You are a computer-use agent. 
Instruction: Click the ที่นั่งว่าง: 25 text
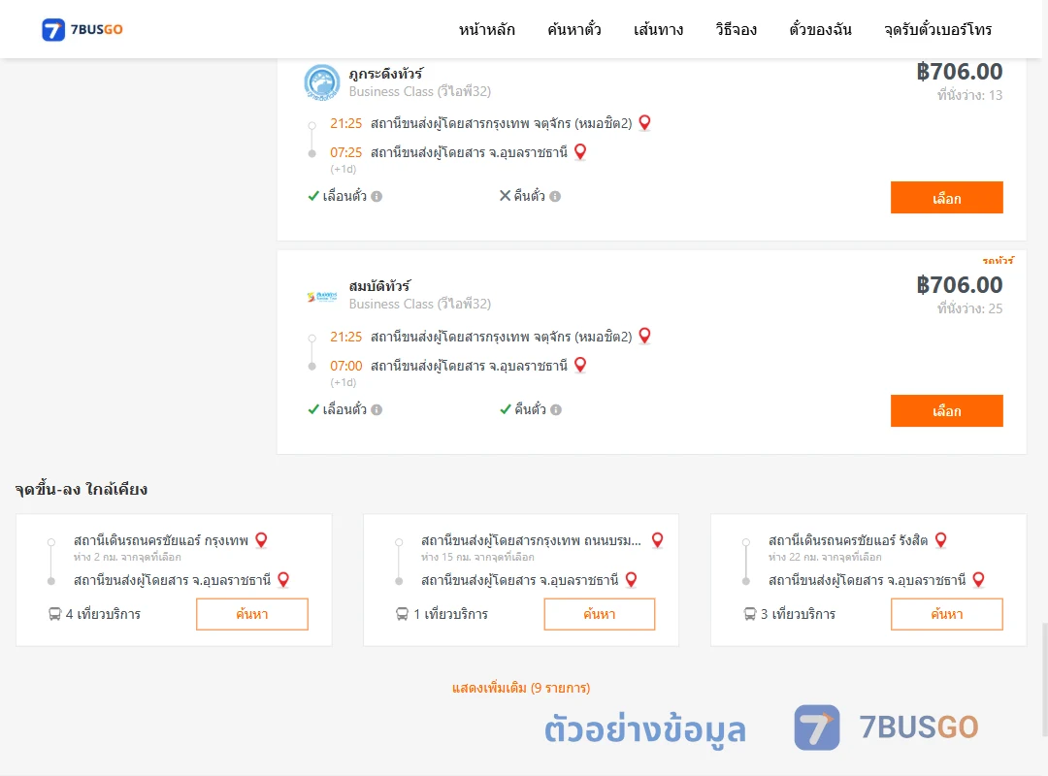[x=969, y=308]
